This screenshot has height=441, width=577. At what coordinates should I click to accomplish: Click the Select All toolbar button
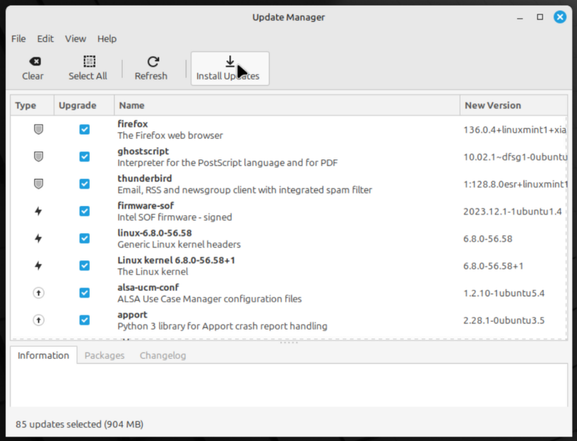click(88, 68)
